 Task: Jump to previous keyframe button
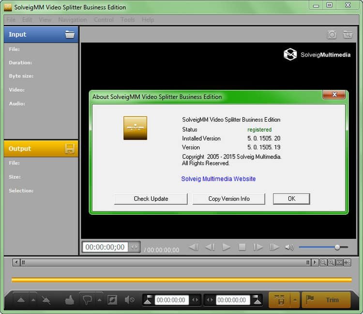[194, 247]
